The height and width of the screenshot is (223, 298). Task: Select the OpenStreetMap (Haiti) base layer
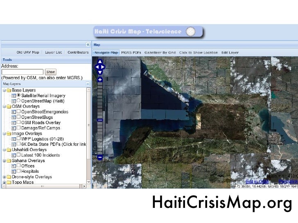[19, 101]
